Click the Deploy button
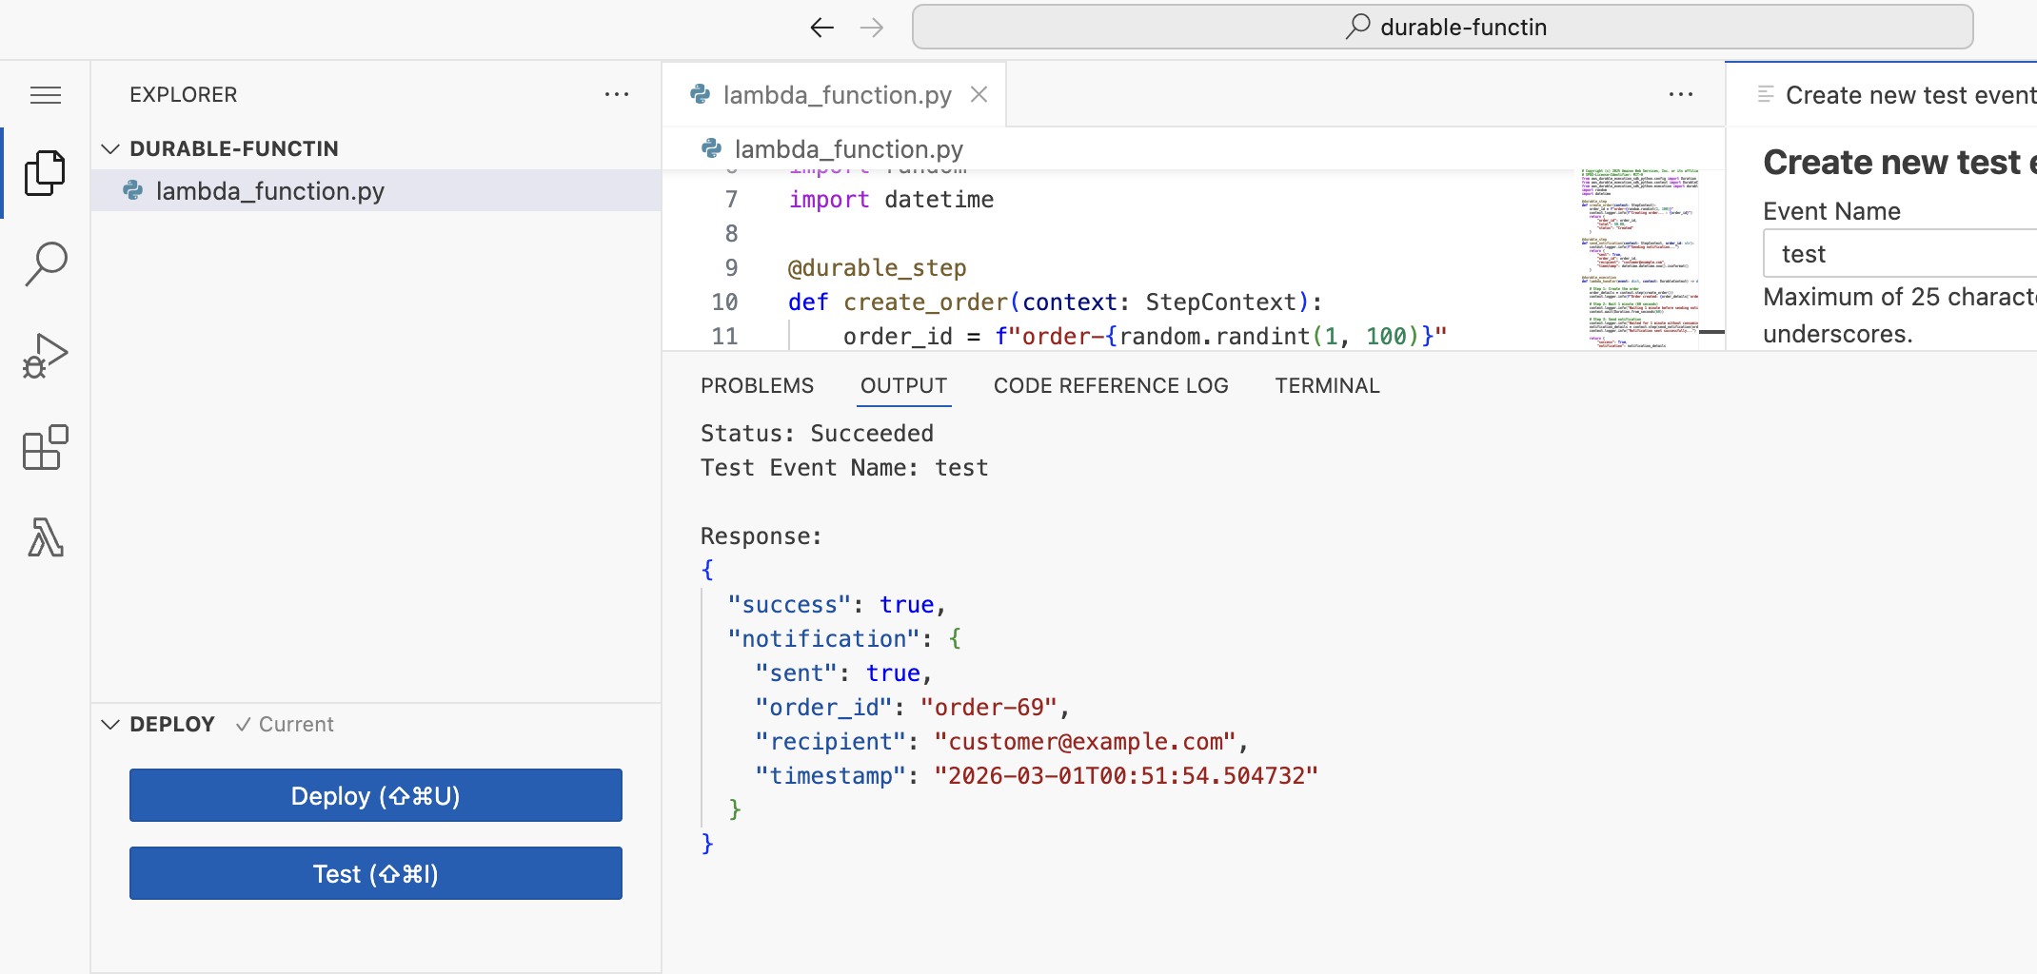This screenshot has height=974, width=2037. (375, 795)
